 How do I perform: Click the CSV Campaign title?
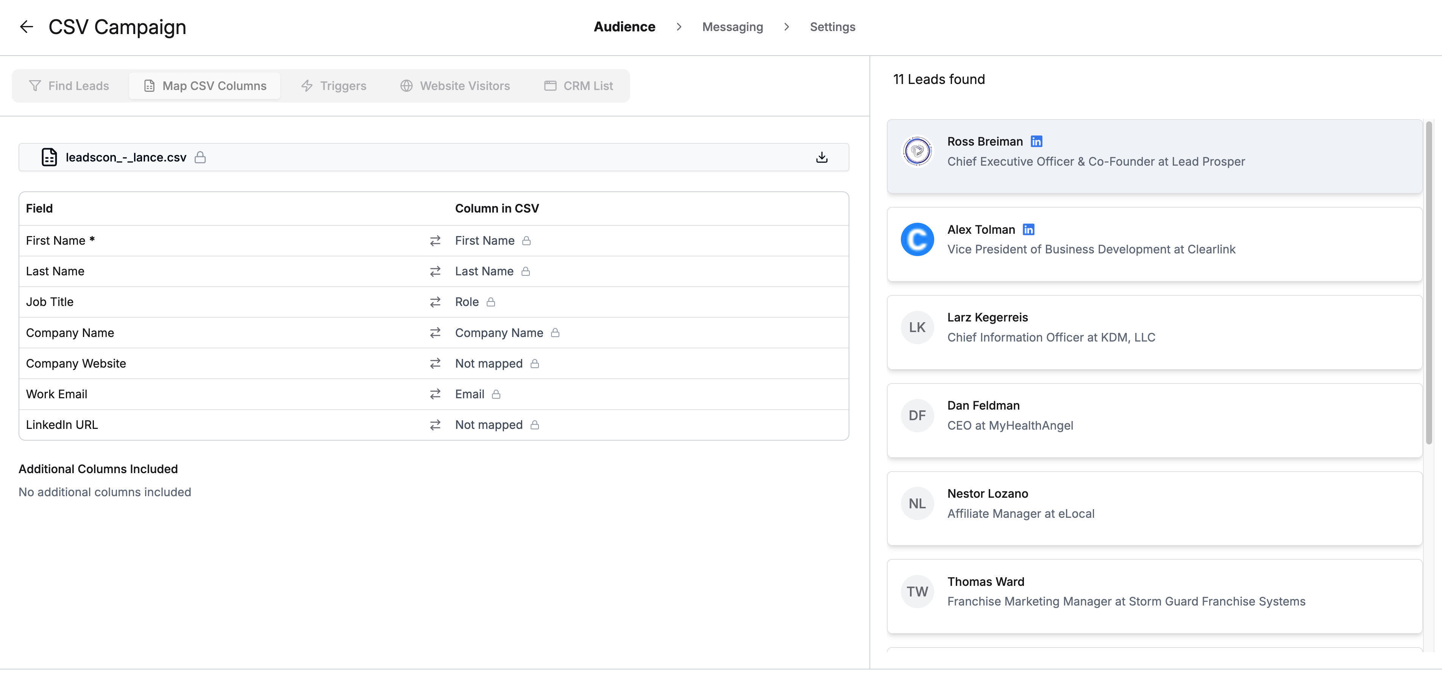coord(117,27)
